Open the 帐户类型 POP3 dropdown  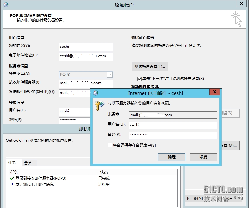click(x=110, y=75)
